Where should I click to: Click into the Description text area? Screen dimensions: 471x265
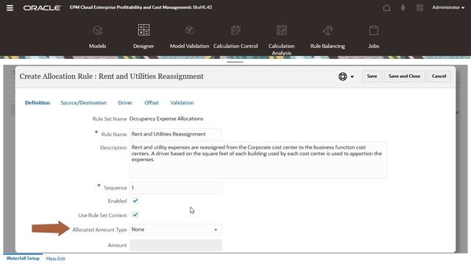258,160
